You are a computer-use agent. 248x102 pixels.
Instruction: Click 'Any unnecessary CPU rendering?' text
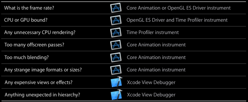click(x=40, y=33)
